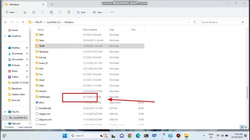Expand OneDrive in navigation pane

(5, 36)
